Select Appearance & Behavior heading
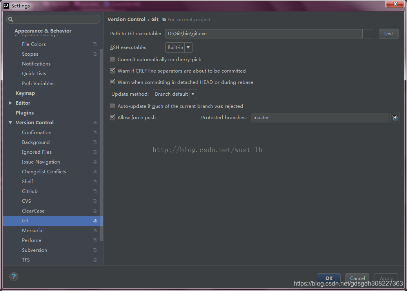Screen dimensions: 407x291 pos(43,31)
